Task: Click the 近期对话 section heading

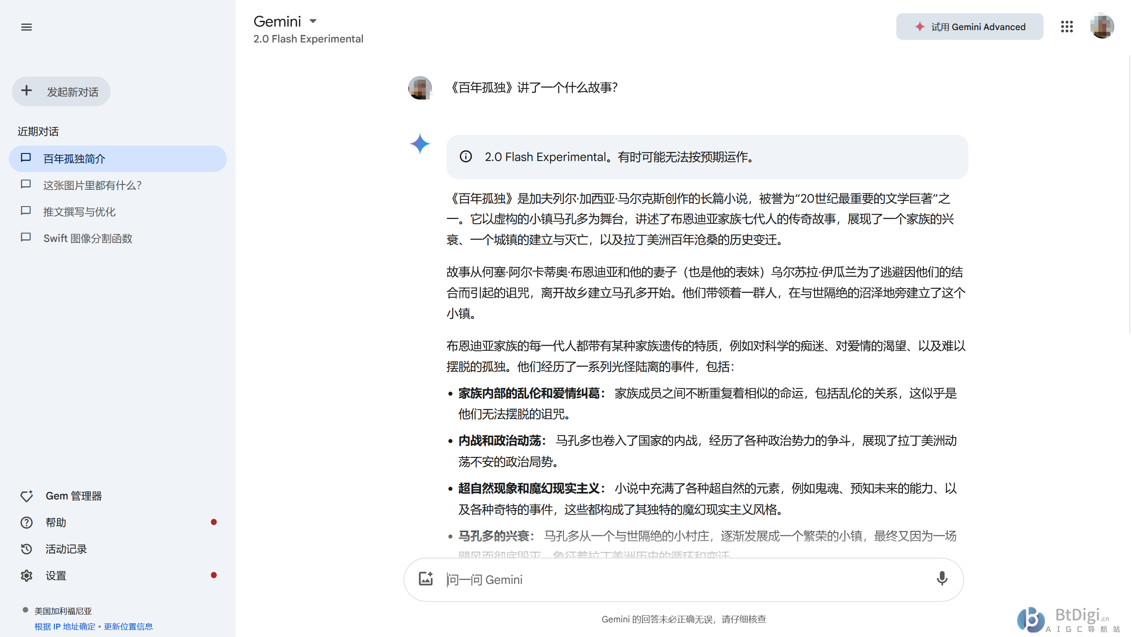Action: pyautogui.click(x=38, y=131)
